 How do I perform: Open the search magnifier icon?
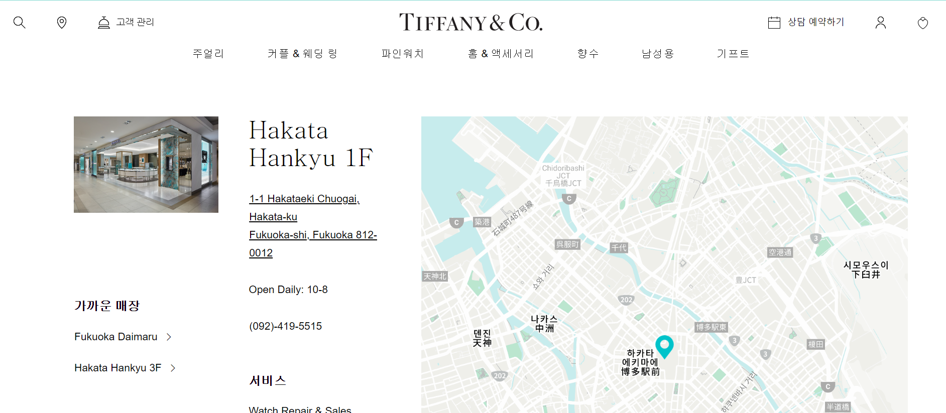click(x=19, y=22)
